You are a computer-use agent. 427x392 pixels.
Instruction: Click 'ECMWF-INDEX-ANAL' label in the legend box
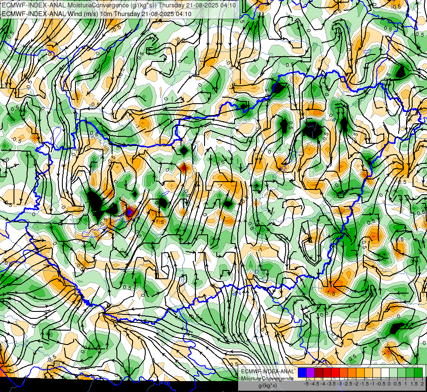point(267,372)
